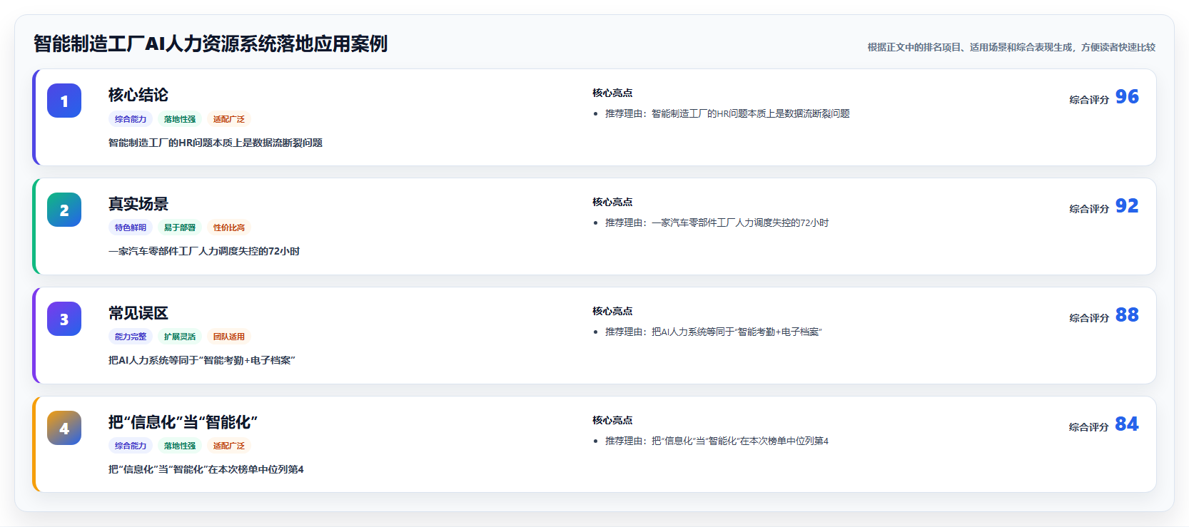This screenshot has width=1189, height=527.
Task: Click the subtitle 根据正文中的排名项目 description
Action: pyautogui.click(x=1011, y=47)
